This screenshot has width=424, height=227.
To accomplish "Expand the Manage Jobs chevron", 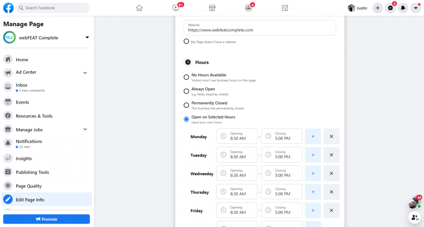I will pyautogui.click(x=85, y=129).
